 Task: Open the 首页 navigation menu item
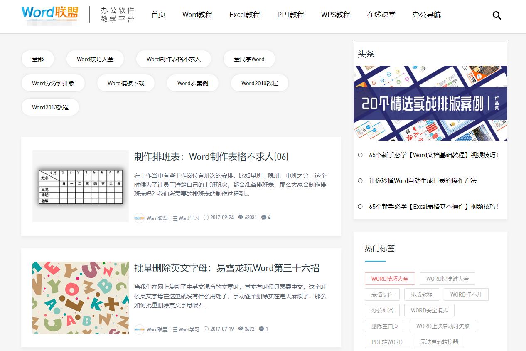point(158,15)
